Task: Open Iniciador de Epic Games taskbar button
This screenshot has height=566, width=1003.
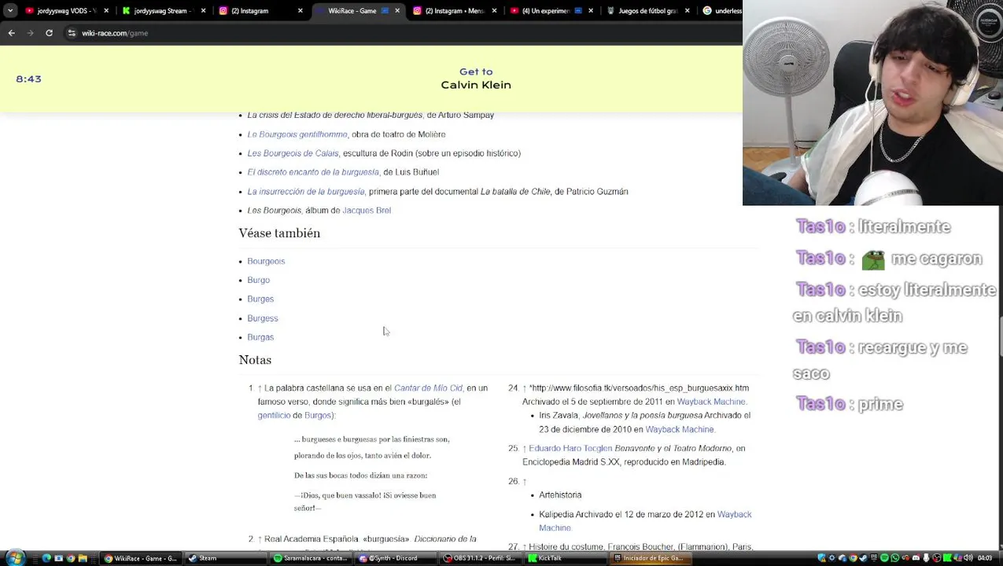Action: [651, 558]
